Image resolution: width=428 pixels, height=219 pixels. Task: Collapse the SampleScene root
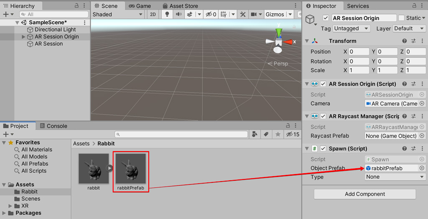pos(18,22)
